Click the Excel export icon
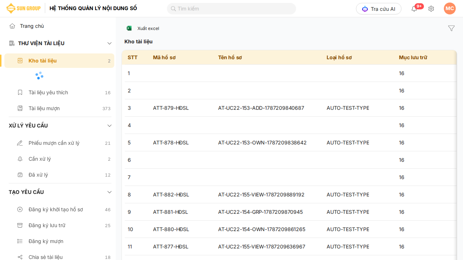This screenshot has height=260, width=463. point(129,28)
